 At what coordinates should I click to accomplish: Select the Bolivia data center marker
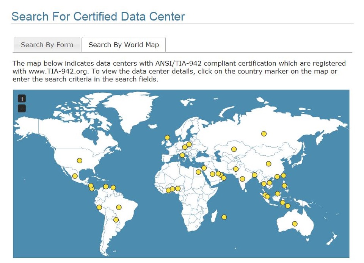[x=116, y=220]
